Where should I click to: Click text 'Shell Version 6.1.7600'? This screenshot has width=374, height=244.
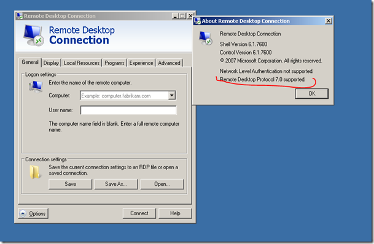tap(244, 44)
